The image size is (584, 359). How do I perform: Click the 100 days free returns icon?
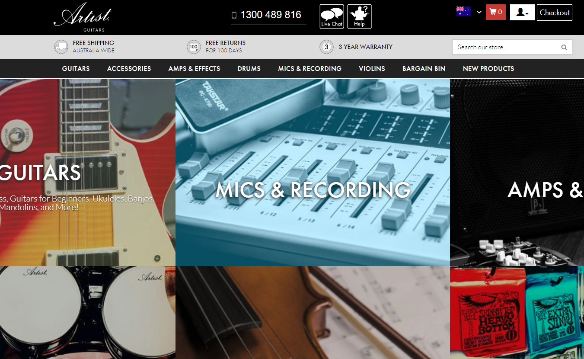coord(194,47)
